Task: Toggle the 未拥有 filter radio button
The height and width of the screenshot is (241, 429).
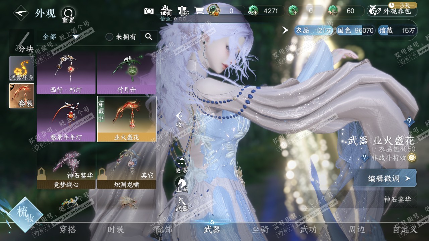Action: (x=109, y=37)
